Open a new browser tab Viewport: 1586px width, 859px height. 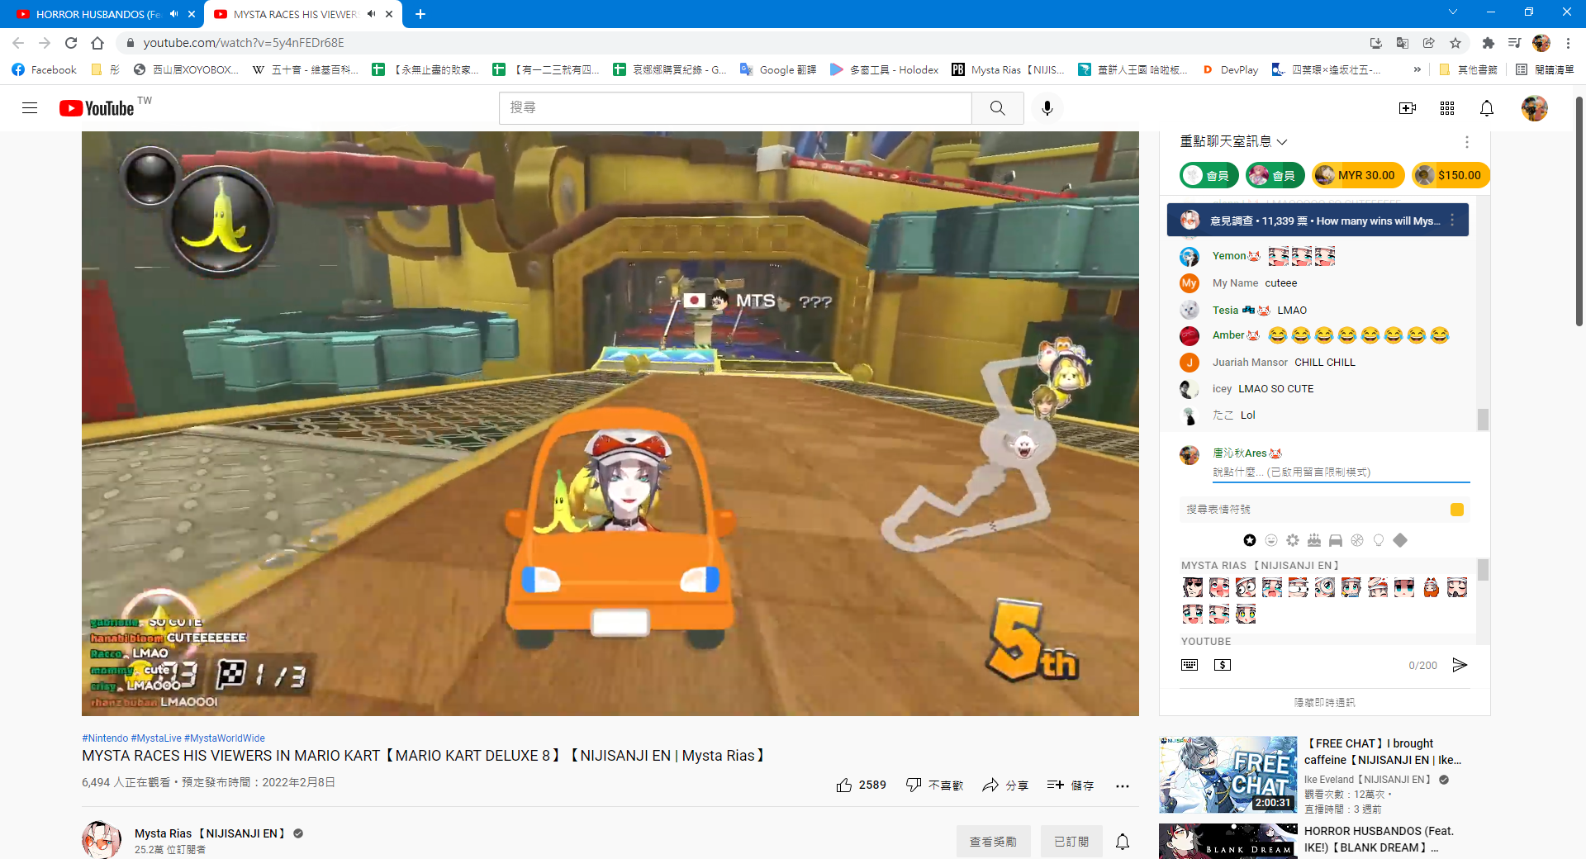[420, 14]
